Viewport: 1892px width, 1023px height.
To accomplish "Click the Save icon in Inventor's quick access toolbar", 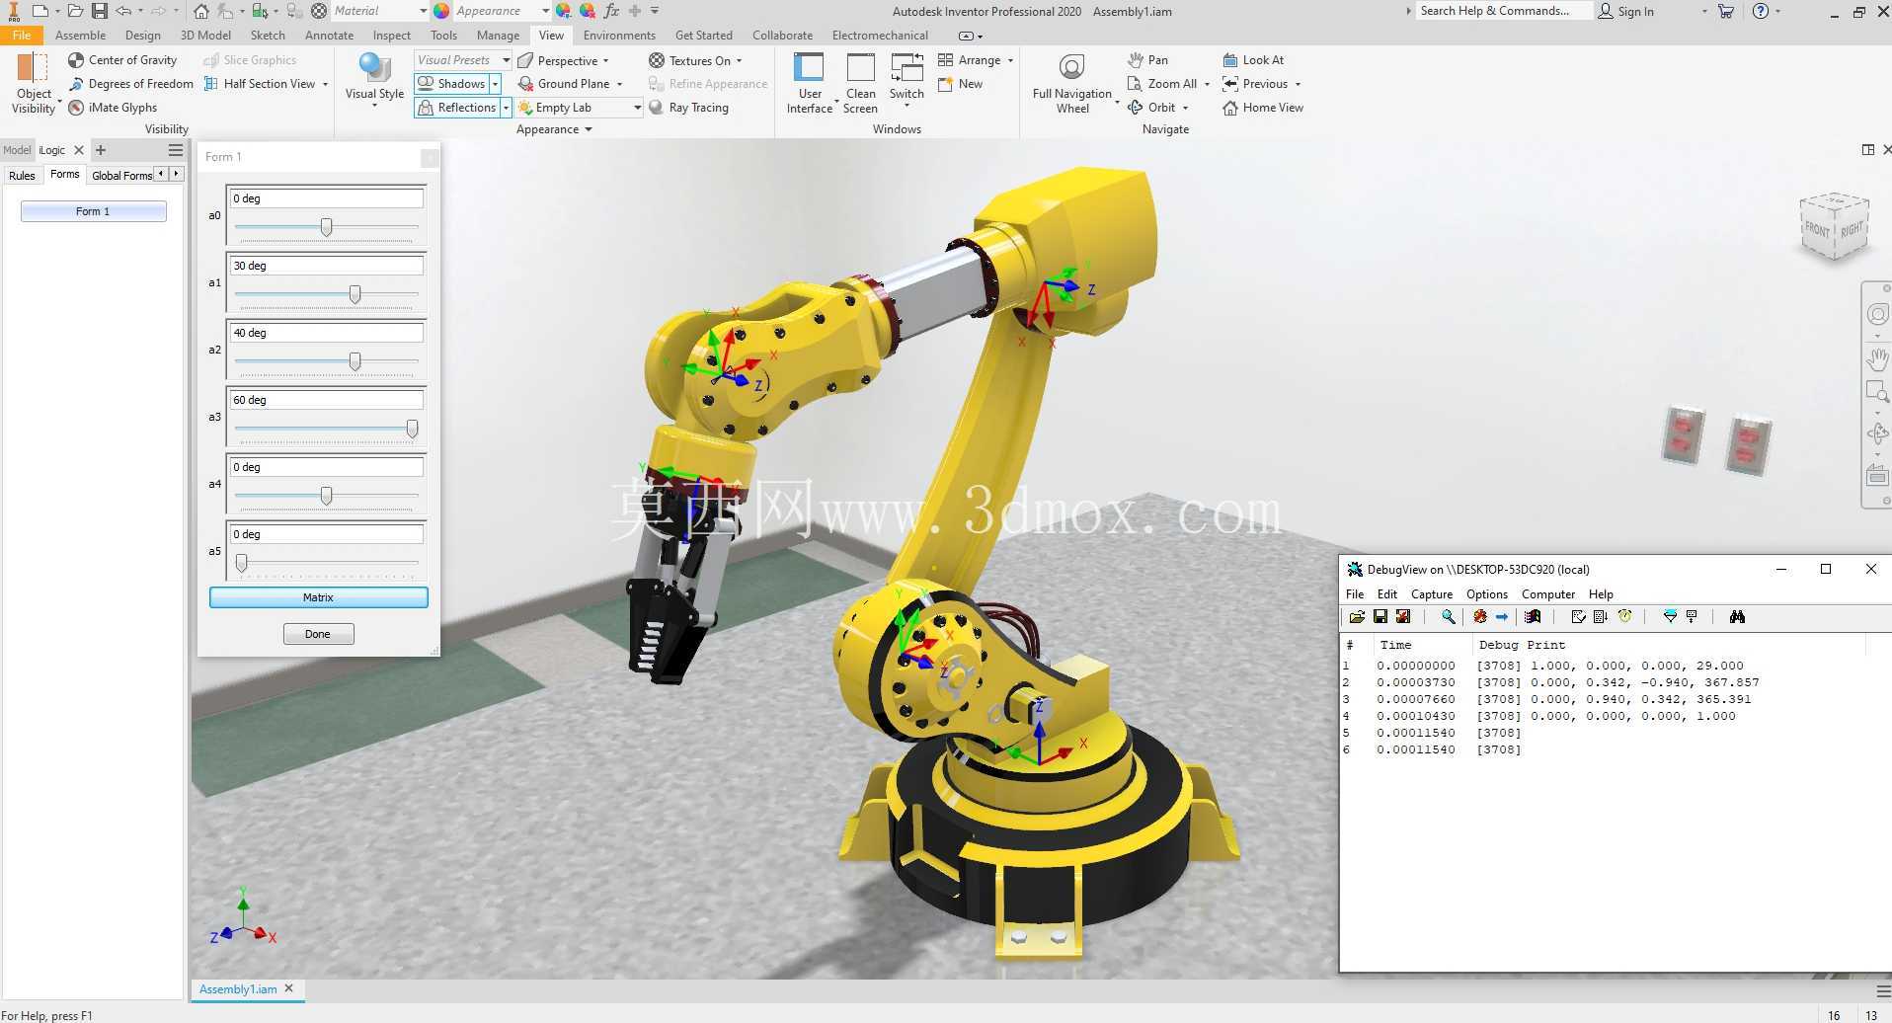I will pos(100,11).
